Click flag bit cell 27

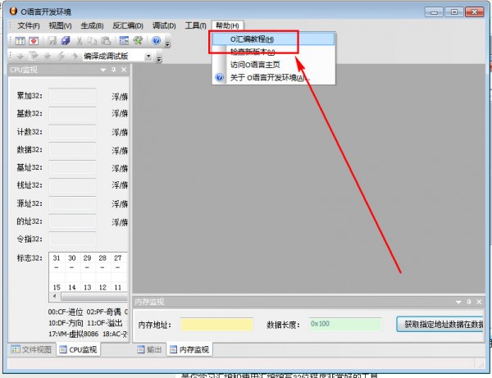point(118,257)
